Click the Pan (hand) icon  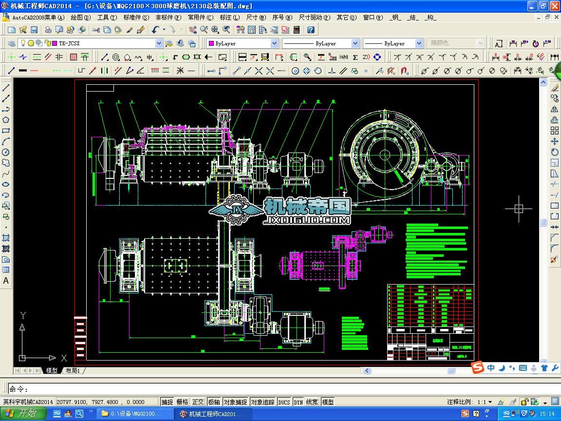tap(193, 30)
